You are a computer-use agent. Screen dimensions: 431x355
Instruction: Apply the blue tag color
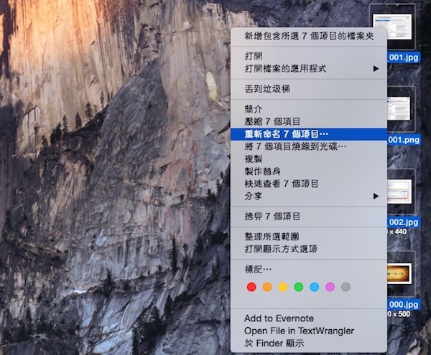click(x=314, y=287)
